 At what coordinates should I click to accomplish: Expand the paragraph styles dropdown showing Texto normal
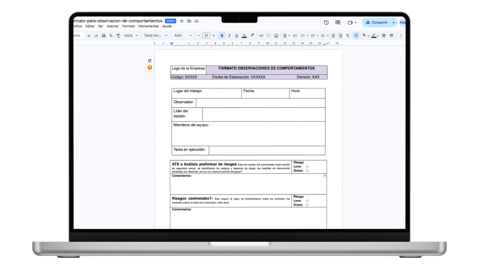click(x=155, y=35)
